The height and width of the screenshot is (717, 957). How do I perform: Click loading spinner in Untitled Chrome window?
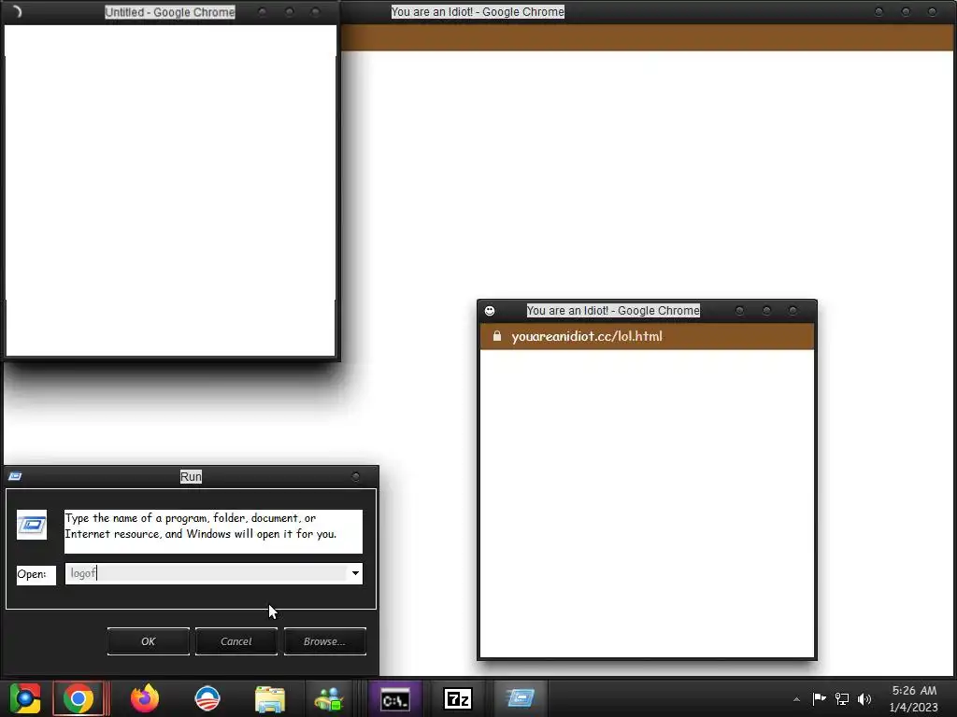17,11
